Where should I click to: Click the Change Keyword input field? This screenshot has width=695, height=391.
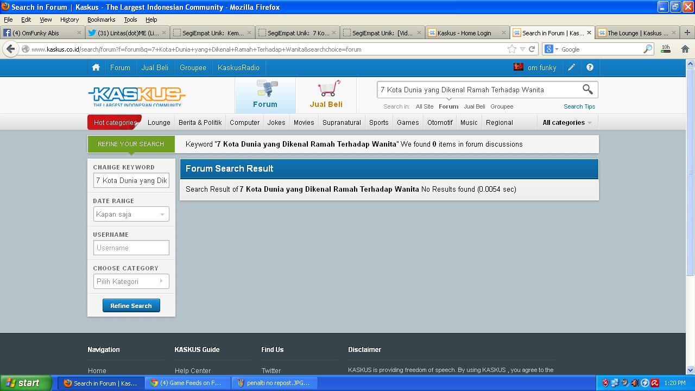click(x=131, y=180)
